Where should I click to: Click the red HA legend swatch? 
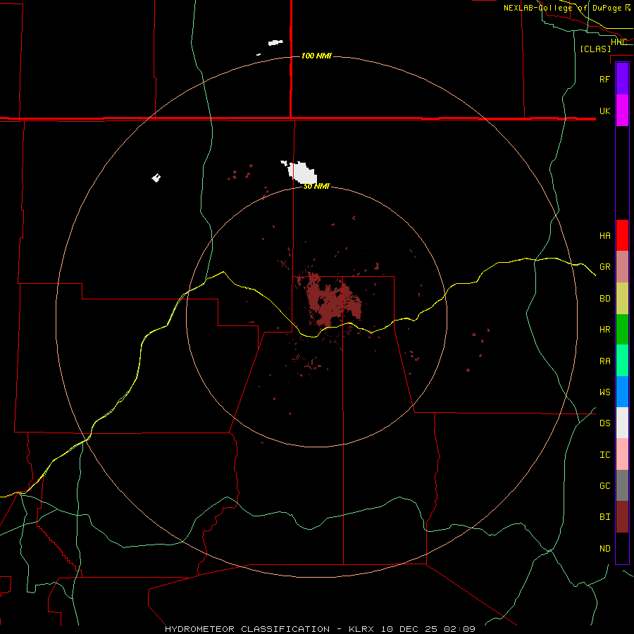click(622, 235)
